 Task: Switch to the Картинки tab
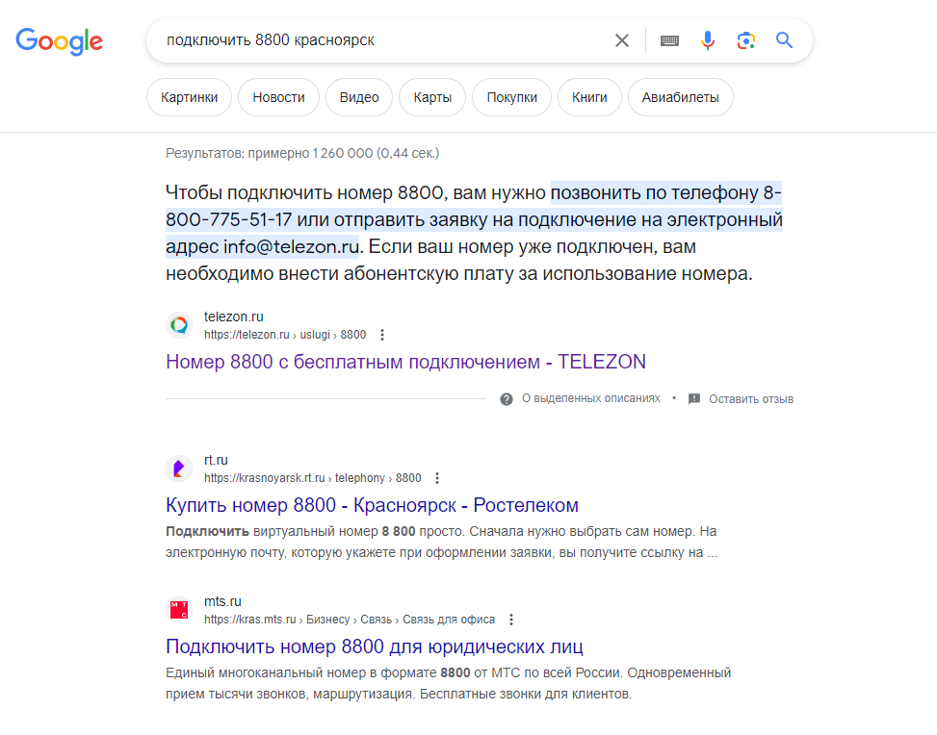189,97
